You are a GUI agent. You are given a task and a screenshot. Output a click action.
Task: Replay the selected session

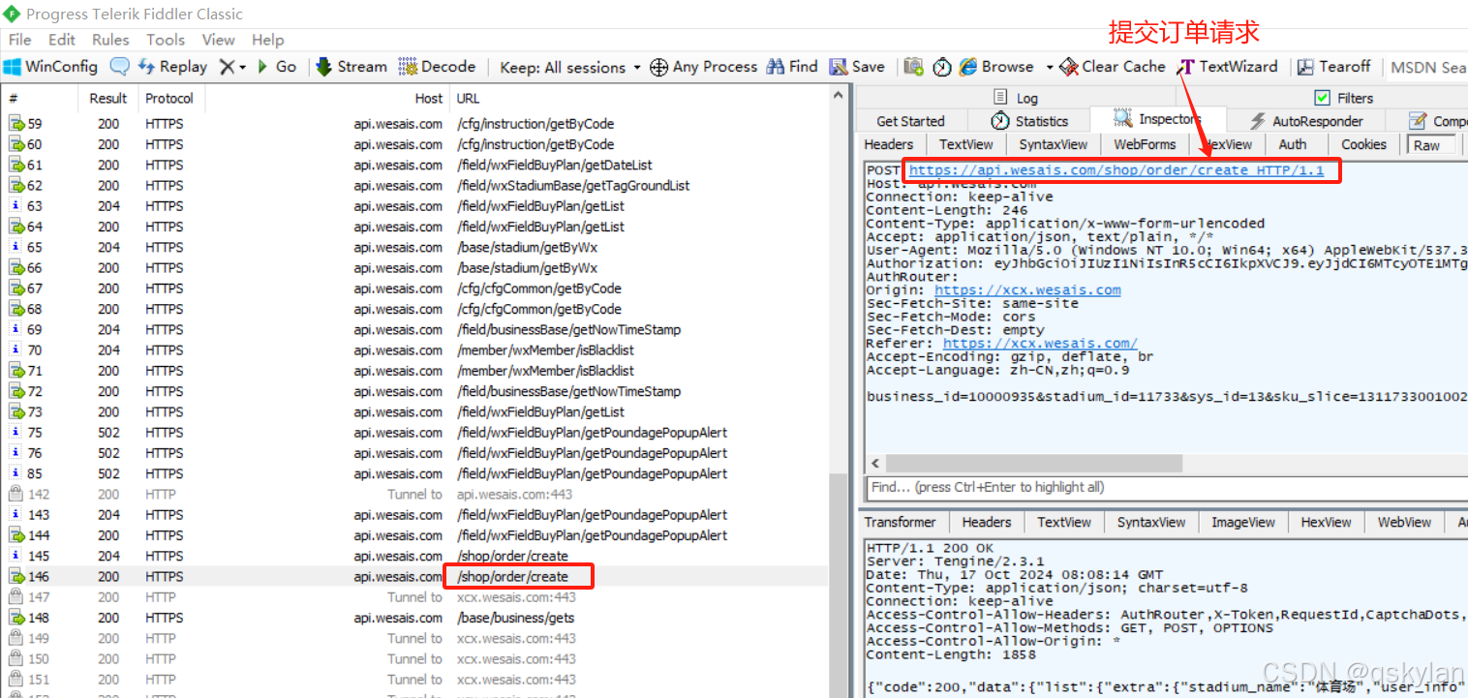point(172,67)
